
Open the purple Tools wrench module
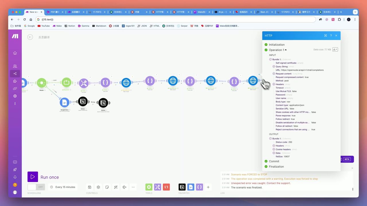coord(84,83)
